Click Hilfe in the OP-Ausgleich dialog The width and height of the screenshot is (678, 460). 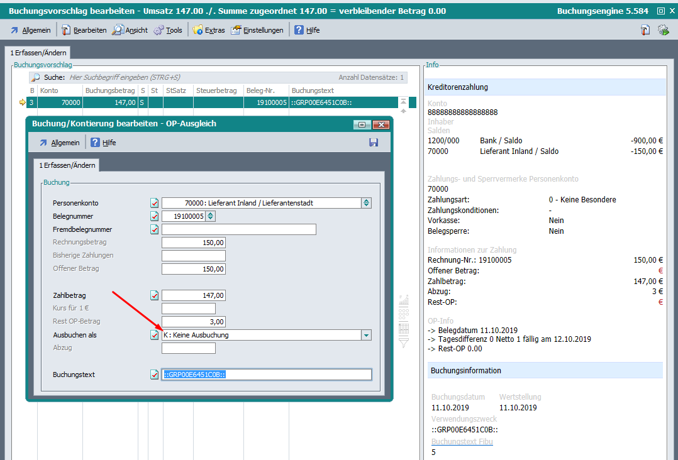click(103, 143)
